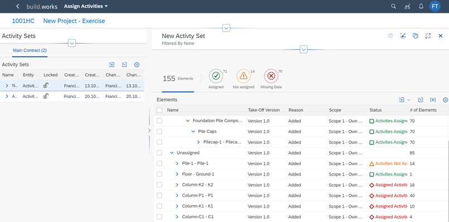This screenshot has height=222, width=449.
Task: Click the bracketed list icon in Elements toolbar
Action: pyautogui.click(x=433, y=100)
